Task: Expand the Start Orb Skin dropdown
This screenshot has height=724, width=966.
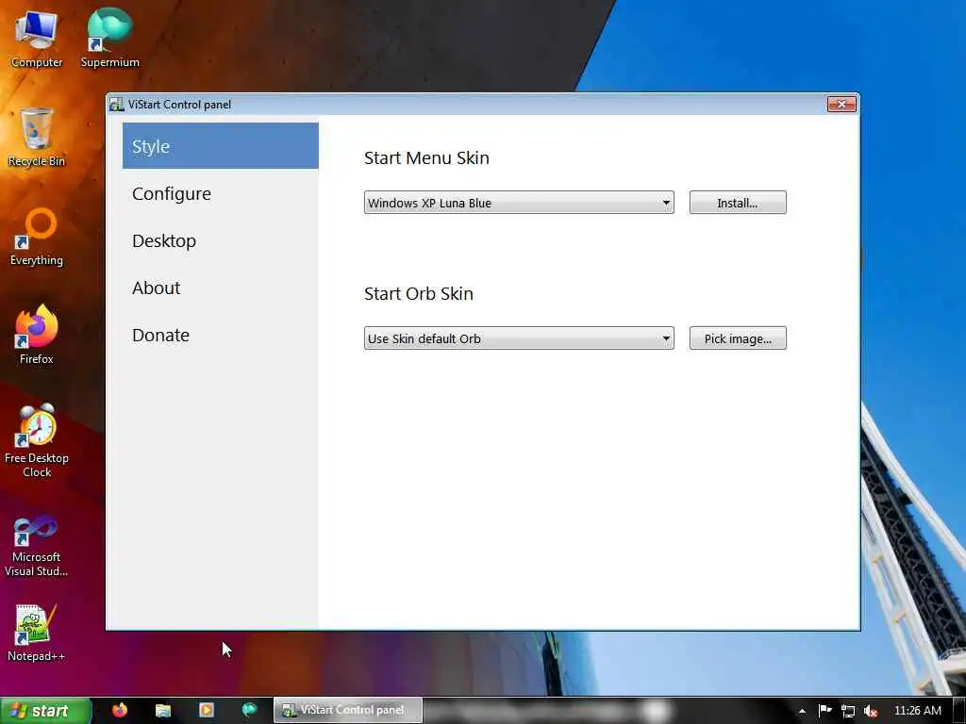Action: [x=519, y=338]
